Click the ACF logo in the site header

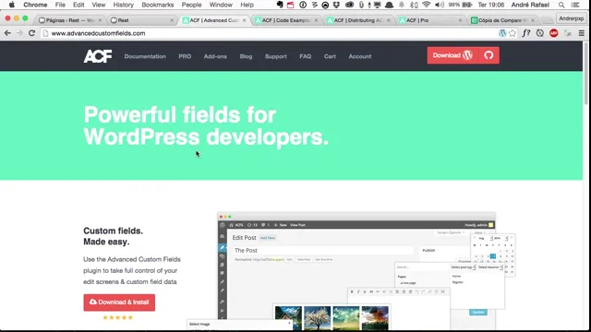98,56
